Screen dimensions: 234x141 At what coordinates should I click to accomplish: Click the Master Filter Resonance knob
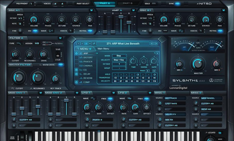[x=38, y=78]
